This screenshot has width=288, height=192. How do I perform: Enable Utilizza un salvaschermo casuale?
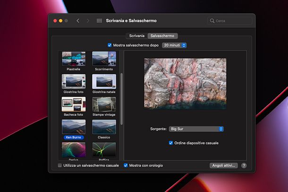point(59,166)
